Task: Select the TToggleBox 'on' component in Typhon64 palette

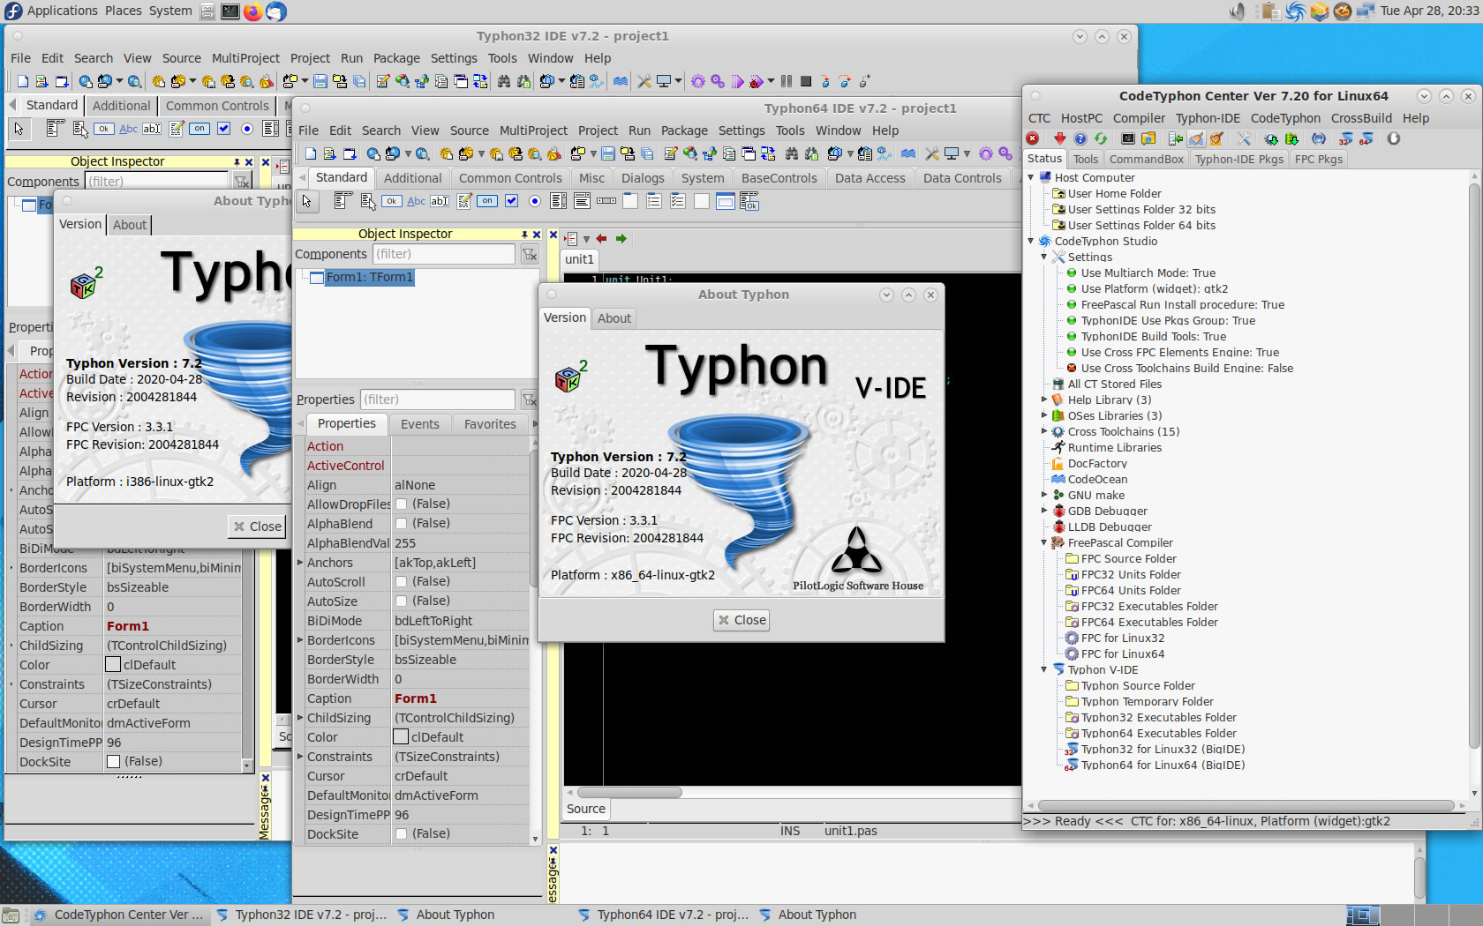Action: point(487,201)
